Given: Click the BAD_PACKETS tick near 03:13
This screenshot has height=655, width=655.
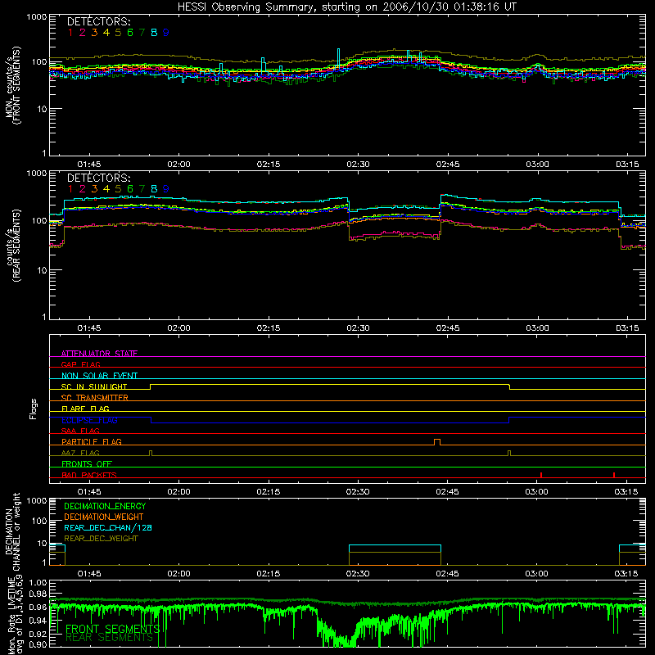Looking at the screenshot, I should pos(613,475).
